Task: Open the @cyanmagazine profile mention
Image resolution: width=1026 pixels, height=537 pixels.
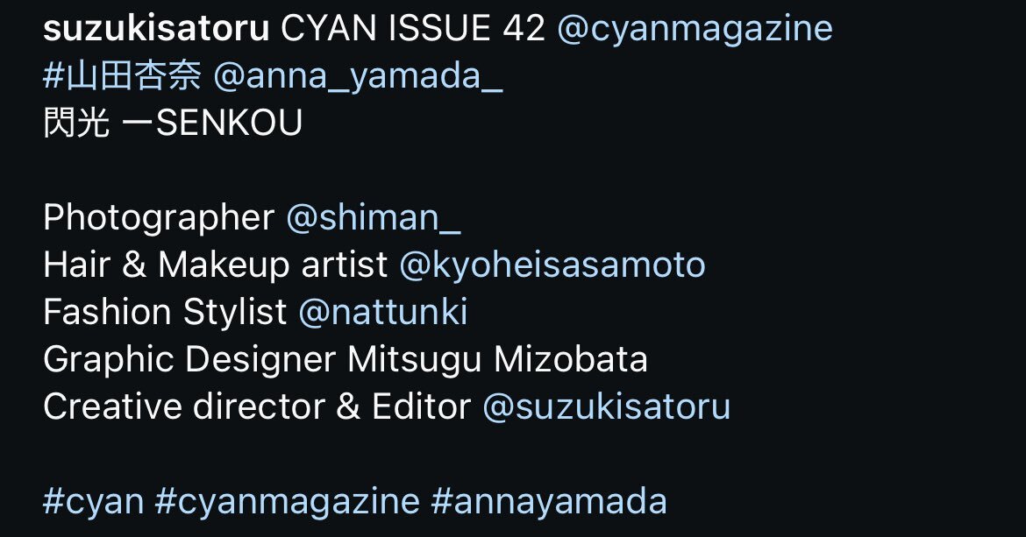Action: pos(695,30)
